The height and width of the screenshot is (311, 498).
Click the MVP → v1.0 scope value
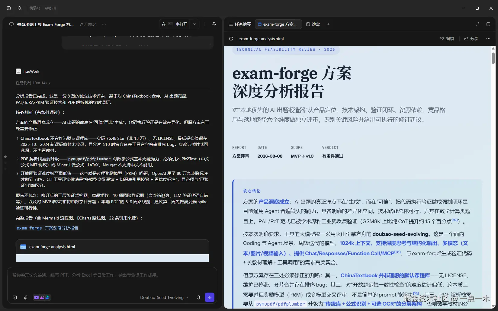tap(302, 156)
